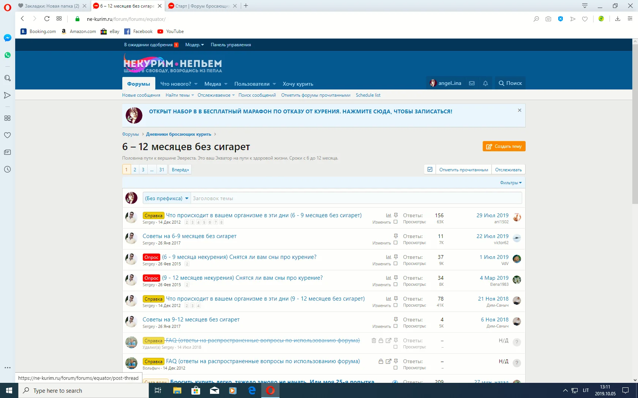Open the page jump ellipsis in pagination
The height and width of the screenshot is (398, 638).
[152, 169]
